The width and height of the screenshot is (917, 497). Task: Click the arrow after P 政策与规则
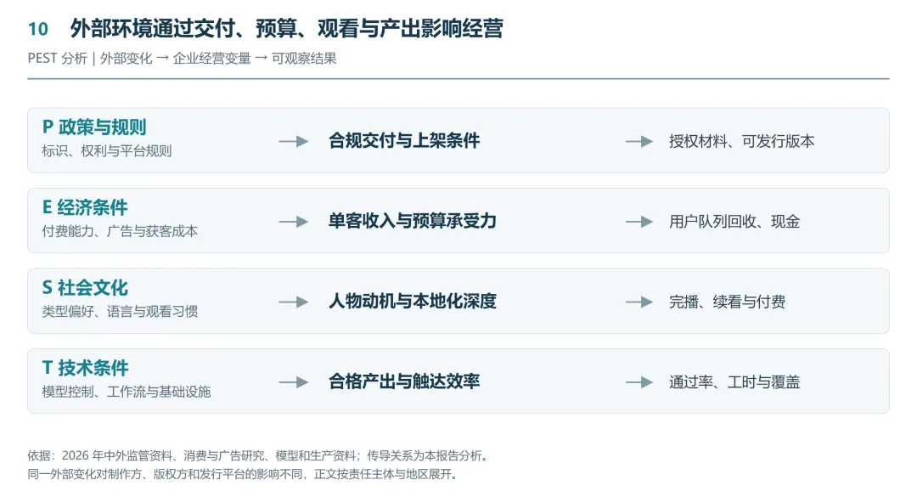point(294,141)
